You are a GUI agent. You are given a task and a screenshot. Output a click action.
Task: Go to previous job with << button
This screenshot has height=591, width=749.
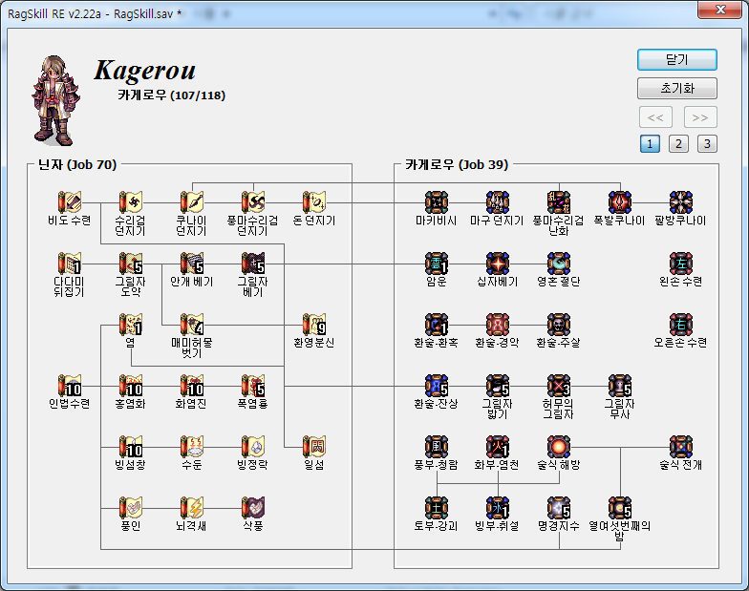pos(654,117)
